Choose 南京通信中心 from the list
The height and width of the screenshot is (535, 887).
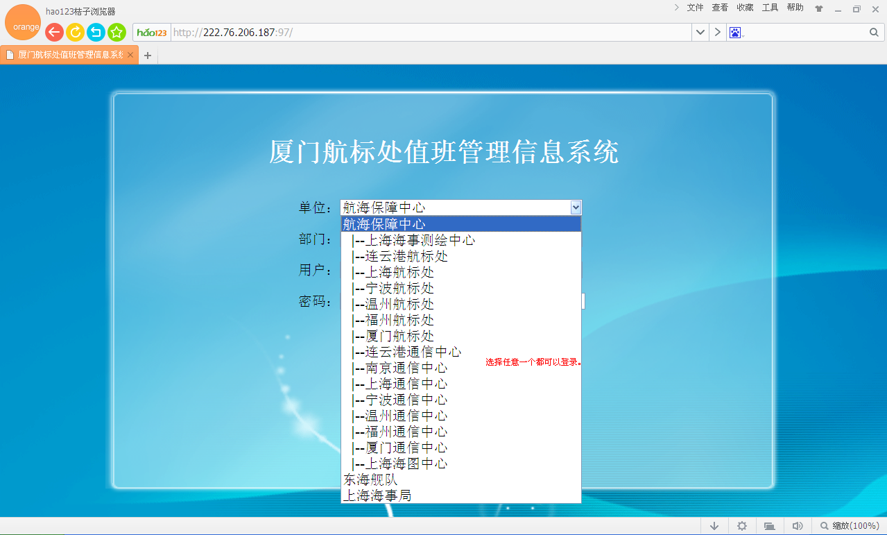tap(460, 368)
